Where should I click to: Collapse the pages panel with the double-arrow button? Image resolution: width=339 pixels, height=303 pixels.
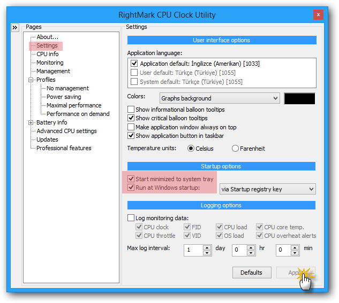[15, 28]
